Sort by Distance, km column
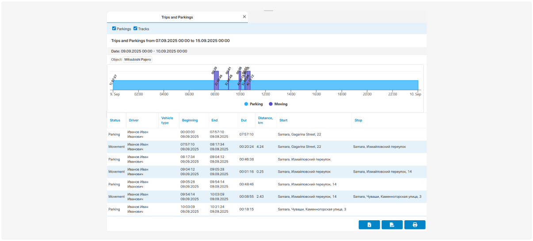 (265, 120)
